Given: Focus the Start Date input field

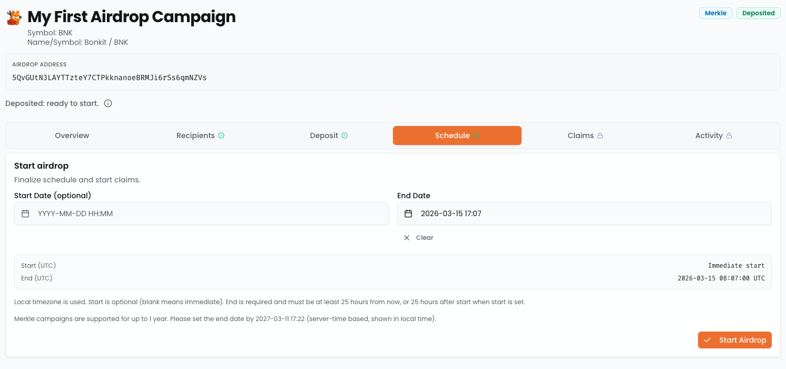Looking at the screenshot, I should [x=211, y=213].
